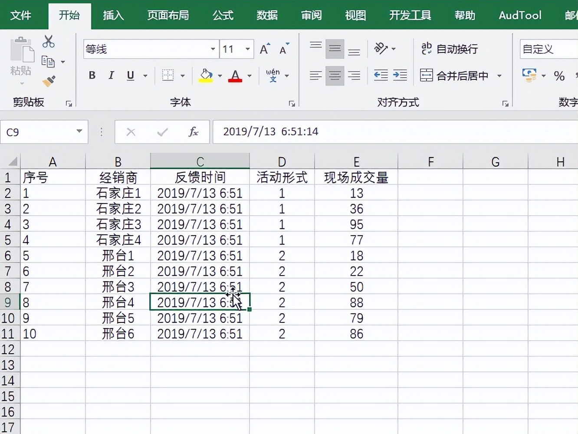Open the font name dropdown

point(212,49)
